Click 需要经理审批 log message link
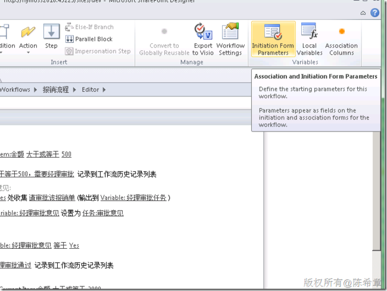The image size is (387, 291). point(37,174)
